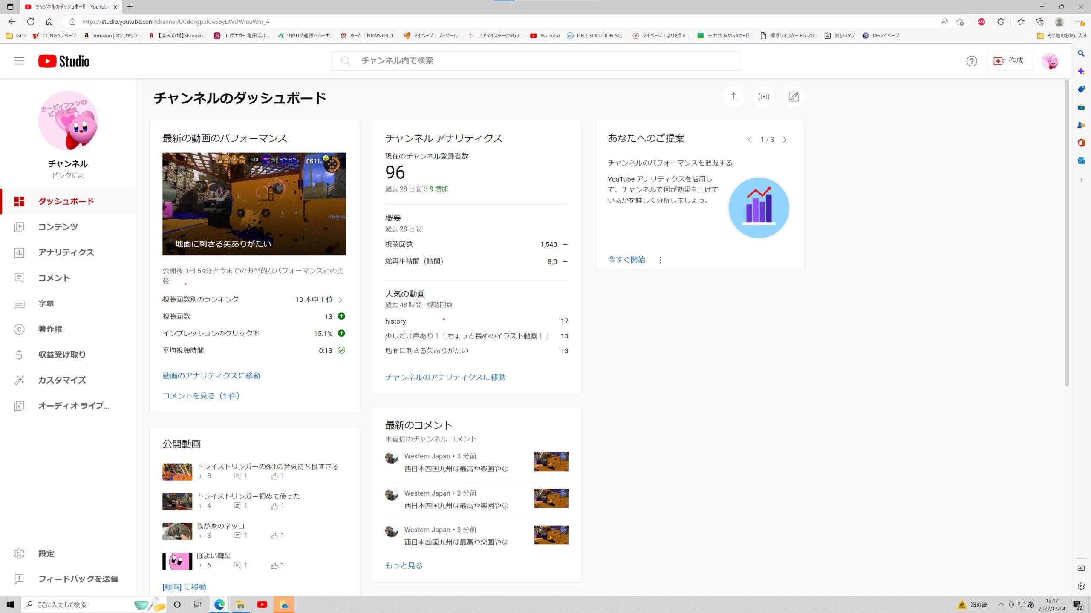Open Windows Start menu
The image size is (1091, 613).
(x=10, y=604)
